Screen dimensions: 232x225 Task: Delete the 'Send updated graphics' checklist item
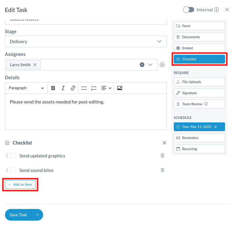tap(162, 155)
